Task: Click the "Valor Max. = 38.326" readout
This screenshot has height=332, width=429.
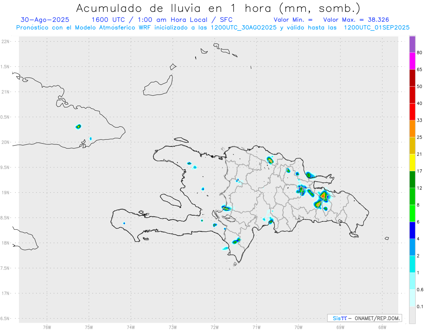Action: [356, 20]
